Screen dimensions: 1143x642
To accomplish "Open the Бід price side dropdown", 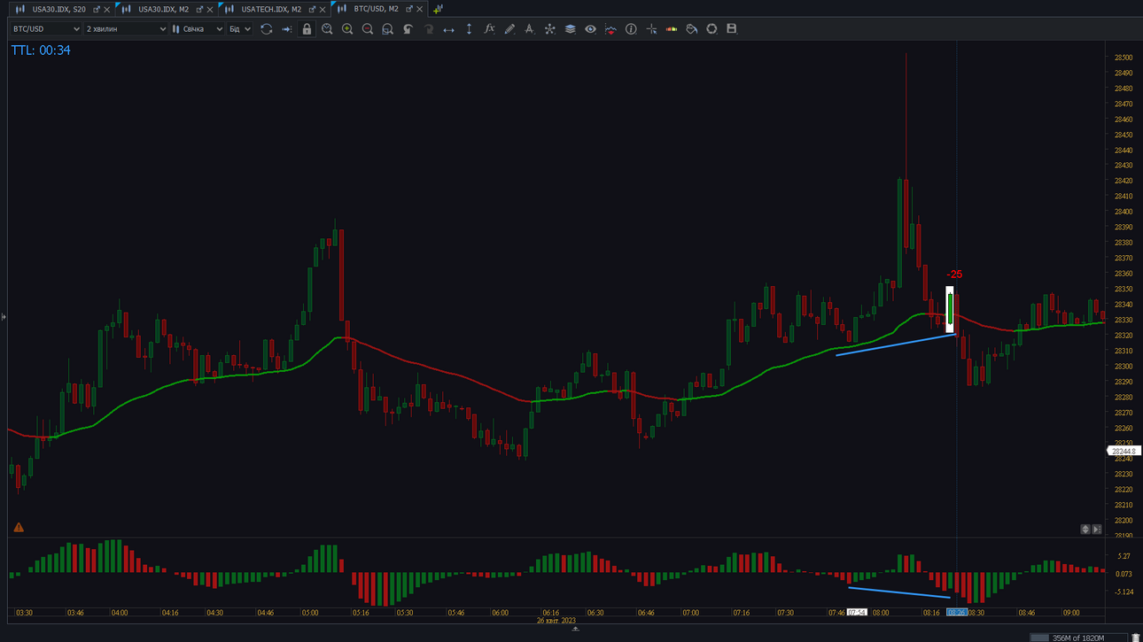I will coord(240,29).
